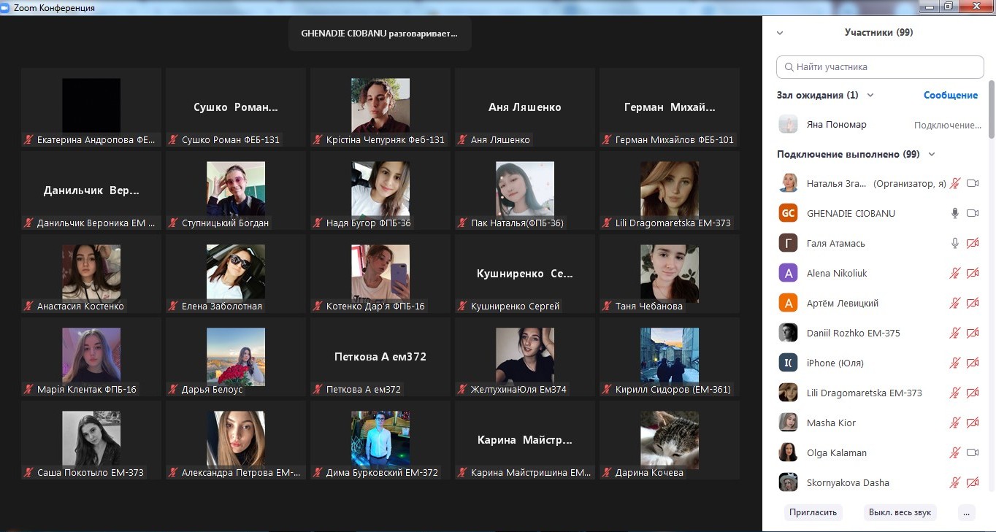The height and width of the screenshot is (532, 996).
Task: Click GHENADIE CIOBANU's camera icon
Action: (972, 213)
